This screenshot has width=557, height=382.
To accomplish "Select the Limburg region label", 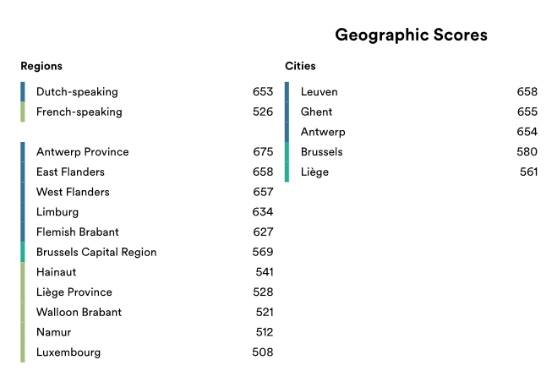I will point(57,212).
